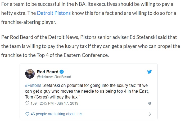Click the Twitter bird logo icon
The width and height of the screenshot is (181, 121).
point(149,72)
